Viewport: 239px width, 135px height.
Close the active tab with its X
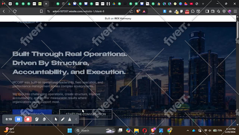[46, 4]
